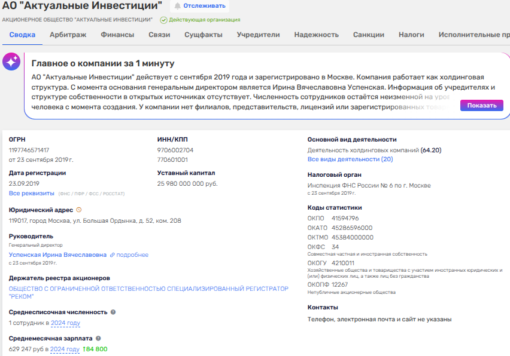The width and height of the screenshot is (510, 356).
Task: Expand Все реквизиты details
Action: point(31,194)
